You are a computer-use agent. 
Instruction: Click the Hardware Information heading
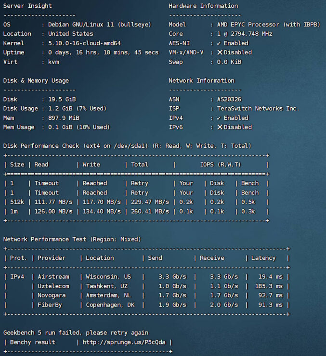click(203, 6)
